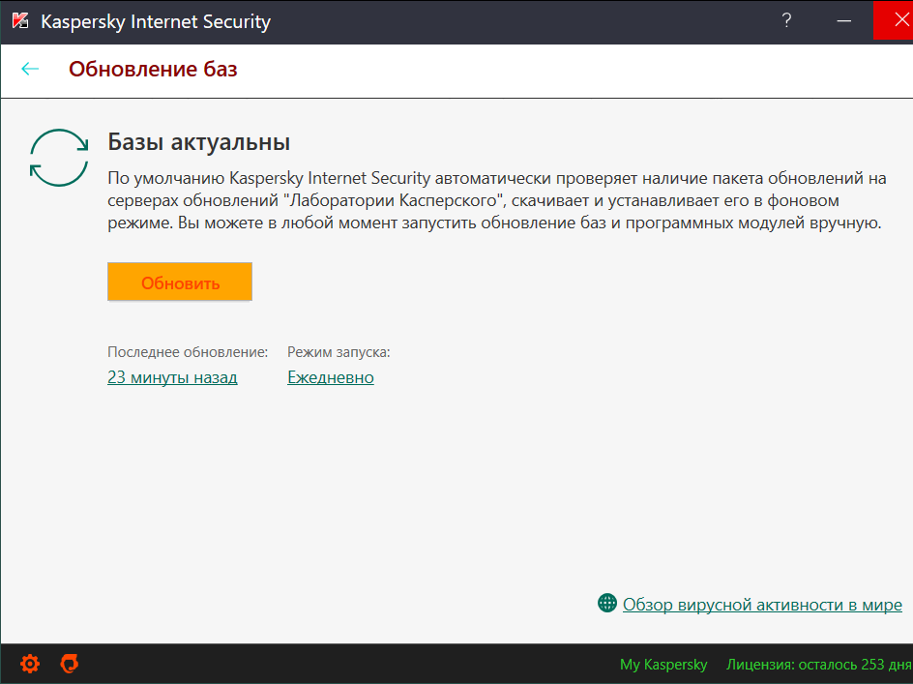Open help with the question mark button
The height and width of the screenshot is (684, 913).
[x=789, y=20]
